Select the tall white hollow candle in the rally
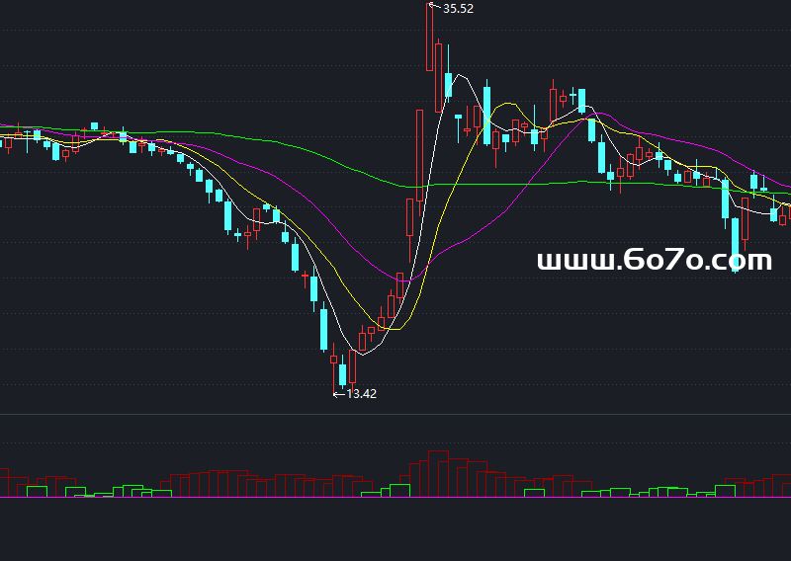This screenshot has width=791, height=561. coord(420,148)
